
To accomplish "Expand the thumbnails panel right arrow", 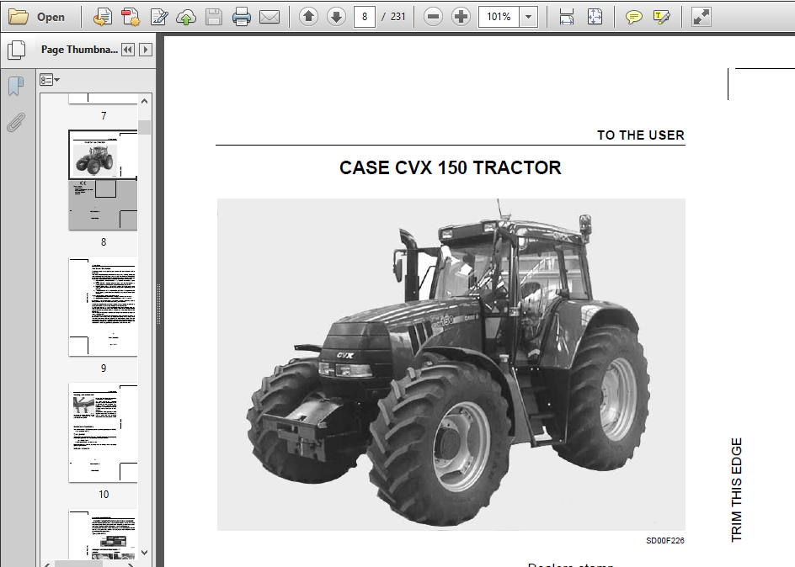I will pyautogui.click(x=146, y=50).
